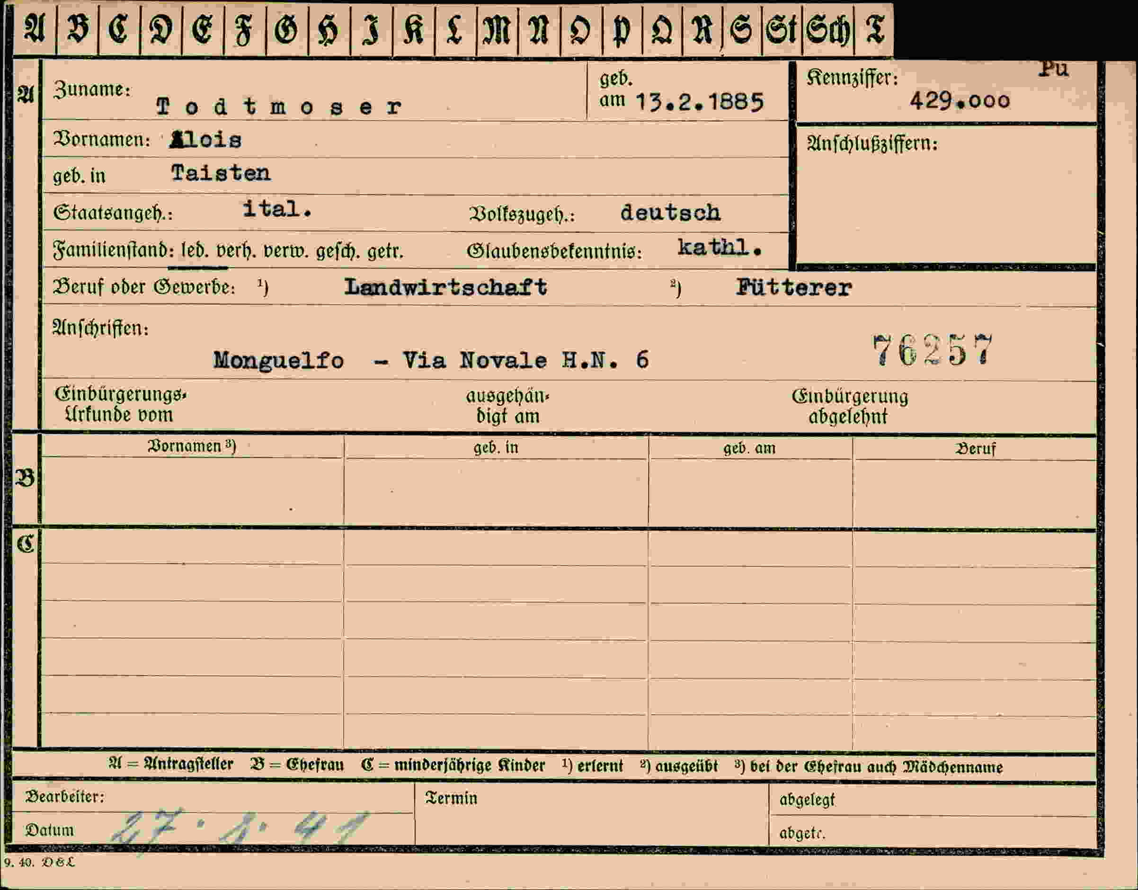Viewport: 1138px width, 890px height.
Task: Click the index tab 'St'
Action: pos(782,30)
